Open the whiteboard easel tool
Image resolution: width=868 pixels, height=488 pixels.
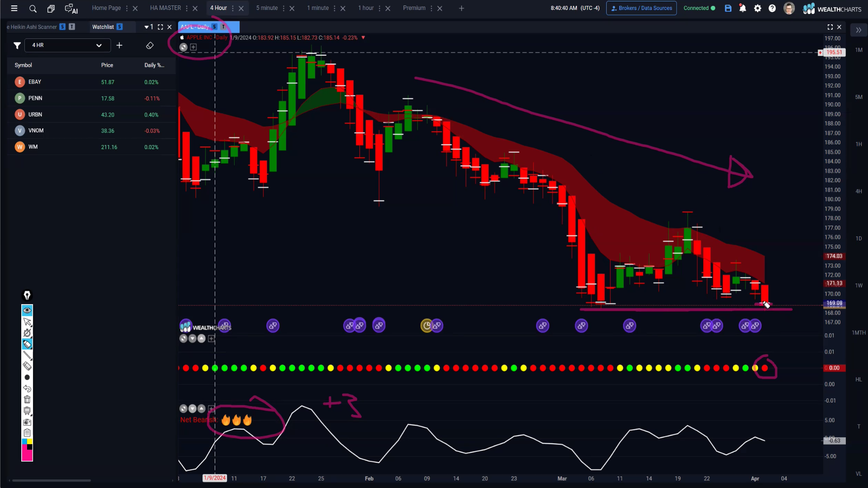27,411
